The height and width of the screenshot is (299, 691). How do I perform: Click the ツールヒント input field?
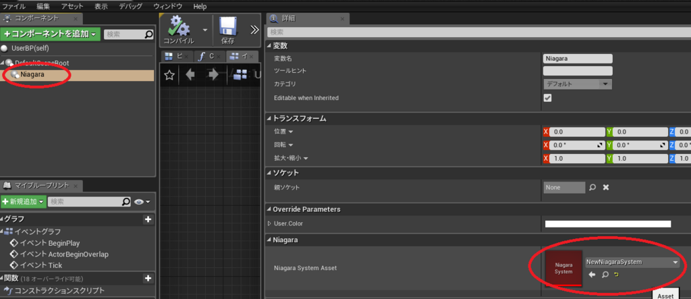578,71
